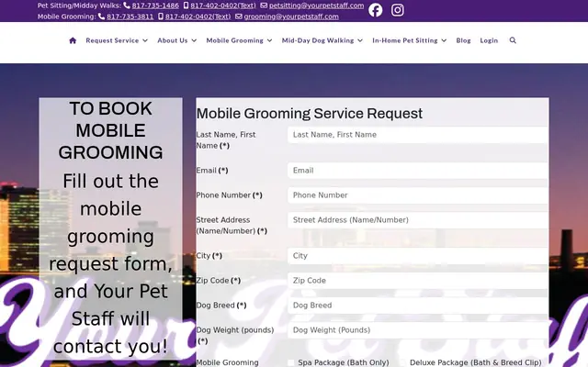Image resolution: width=588 pixels, height=367 pixels.
Task: Expand the Request Service menu chevron
Action: pos(145,40)
